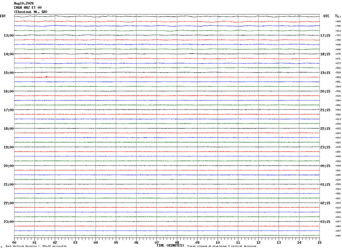Select the 17:15 UTC time label
This screenshot has width=342, height=250.
click(325, 36)
